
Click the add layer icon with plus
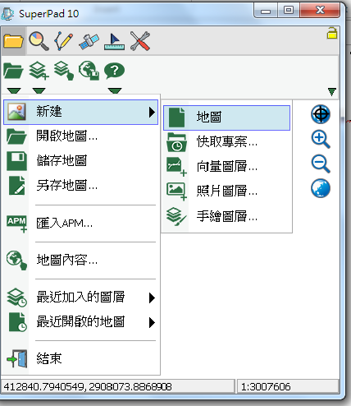[x=39, y=71]
